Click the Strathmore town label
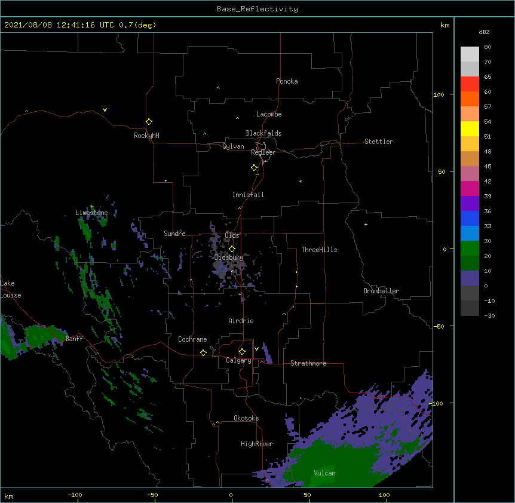 point(308,363)
